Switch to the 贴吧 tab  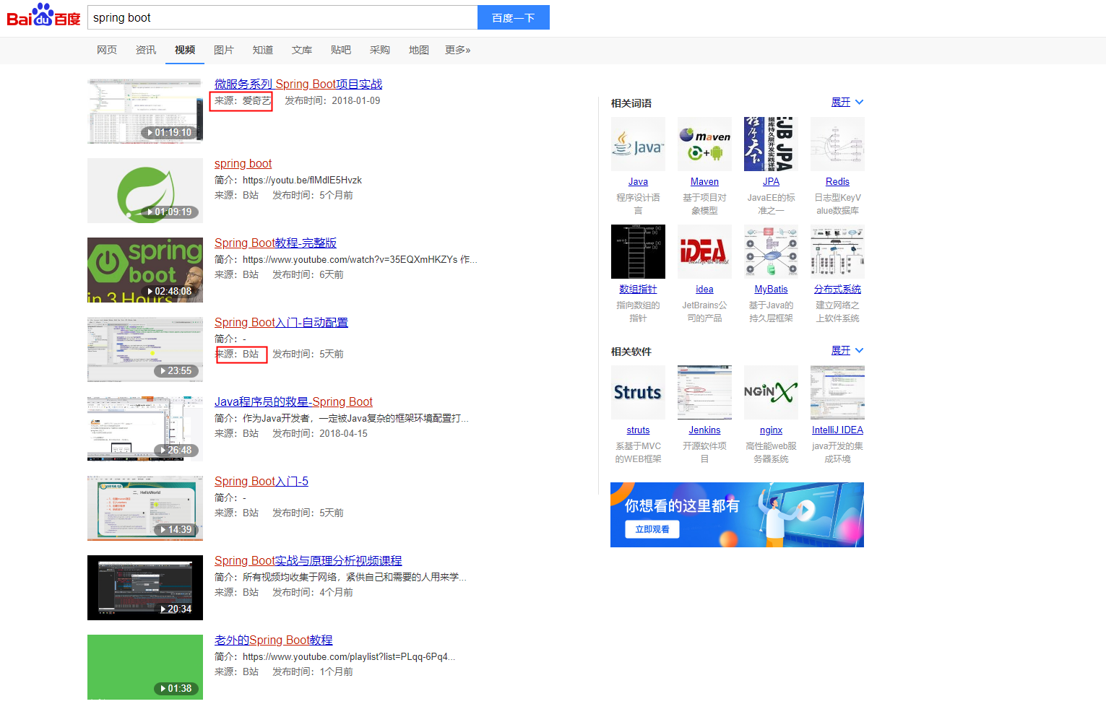point(341,50)
